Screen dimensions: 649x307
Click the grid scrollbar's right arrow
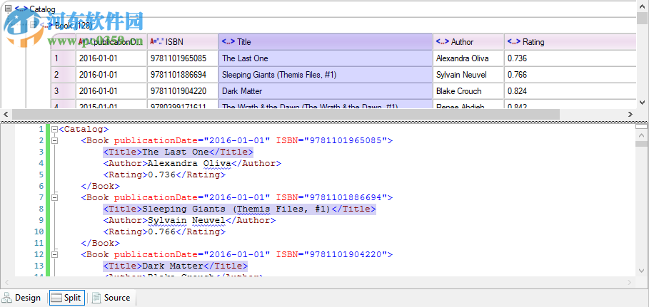pos(630,114)
